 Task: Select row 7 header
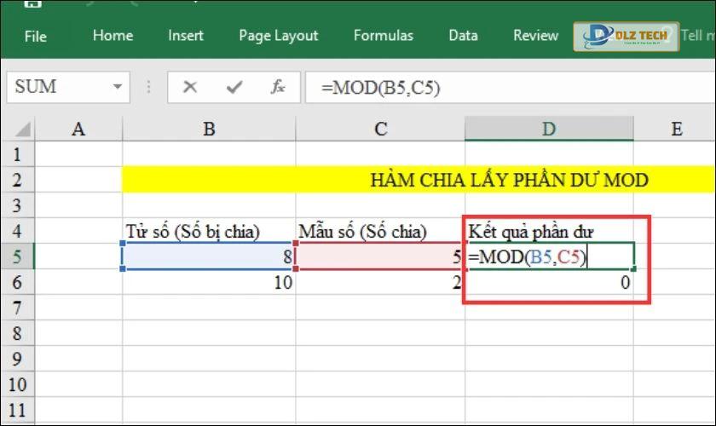[x=17, y=308]
